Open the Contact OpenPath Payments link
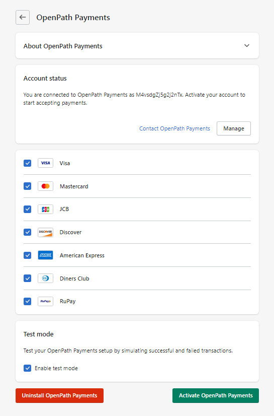 pos(174,128)
